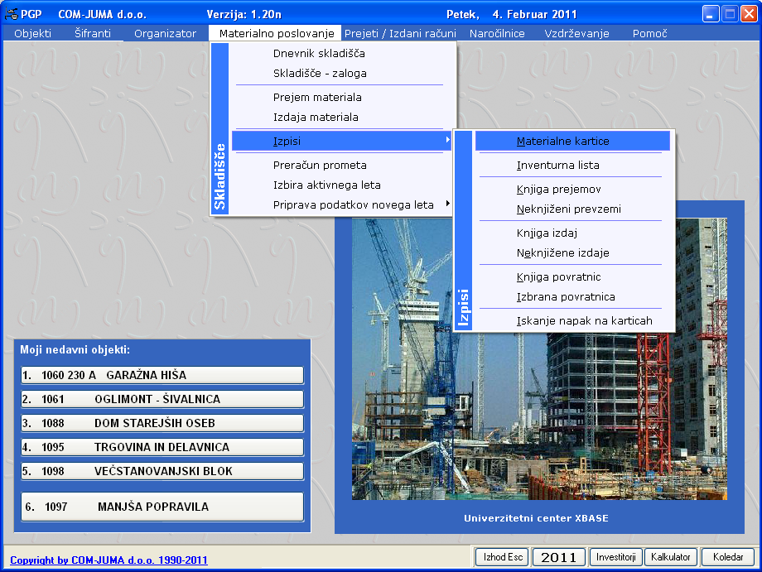Open recent object MANJŠA POPRAVILA
This screenshot has width=762, height=572.
pos(162,507)
